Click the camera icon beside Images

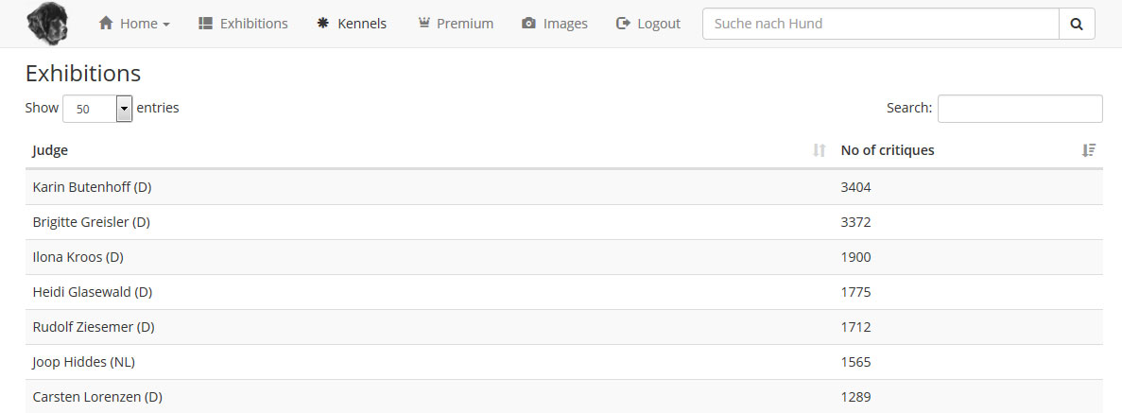(528, 24)
